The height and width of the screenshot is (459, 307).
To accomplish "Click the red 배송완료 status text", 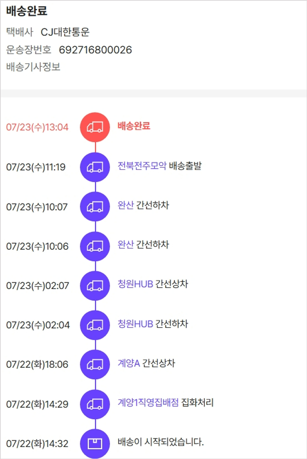I will click(133, 126).
